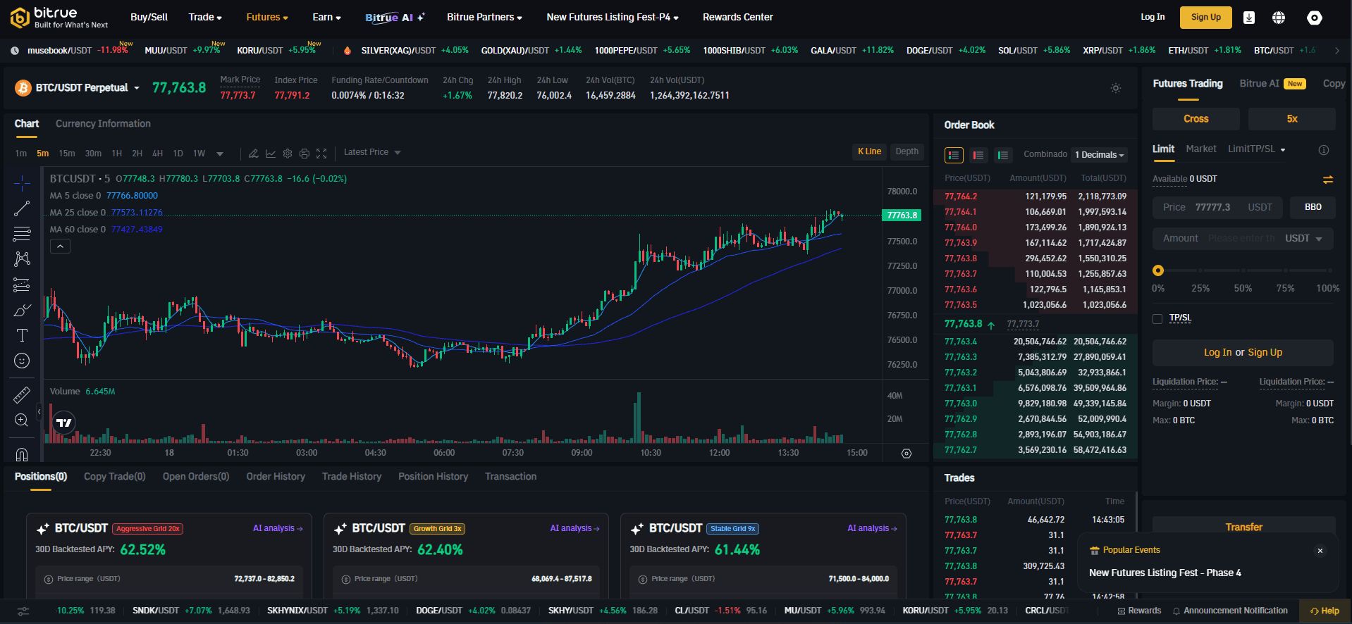Screen dimensions: 1352x624
Task: Select the crosshair cursor tool
Action: click(x=22, y=184)
